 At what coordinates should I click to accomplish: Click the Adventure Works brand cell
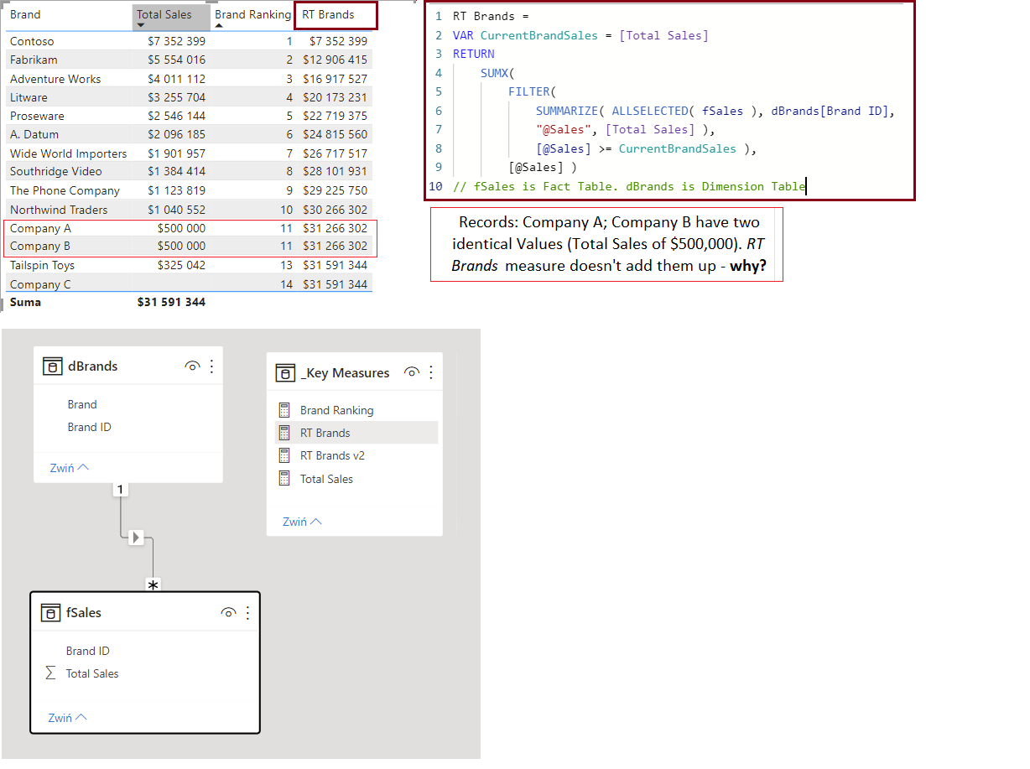point(55,79)
